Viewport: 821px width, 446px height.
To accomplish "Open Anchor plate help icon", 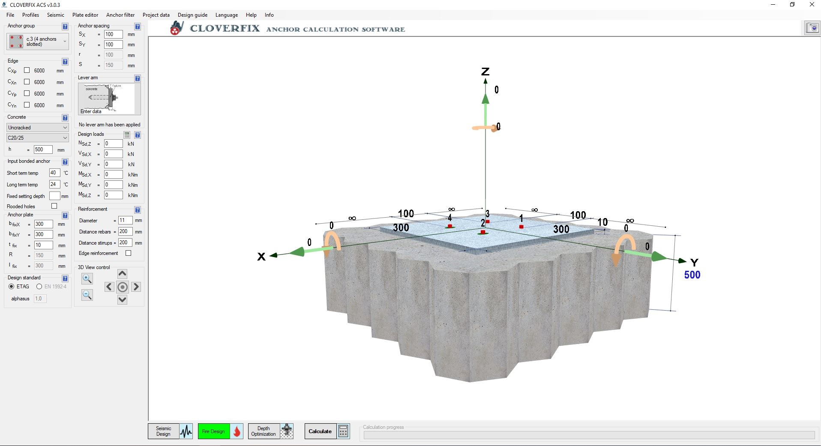I will 65,216.
